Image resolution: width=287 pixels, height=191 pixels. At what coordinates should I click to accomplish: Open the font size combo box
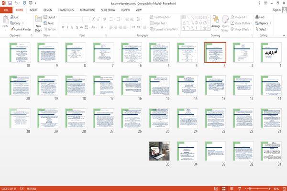tap(87, 19)
